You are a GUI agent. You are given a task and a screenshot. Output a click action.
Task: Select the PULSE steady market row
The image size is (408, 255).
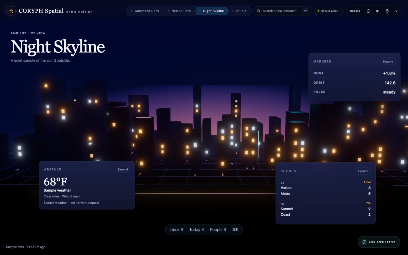pyautogui.click(x=354, y=92)
